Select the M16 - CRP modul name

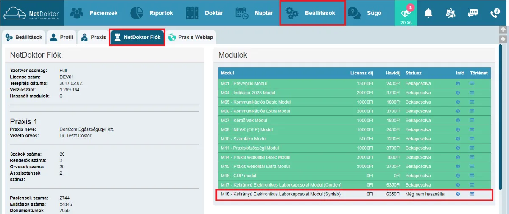(238, 176)
